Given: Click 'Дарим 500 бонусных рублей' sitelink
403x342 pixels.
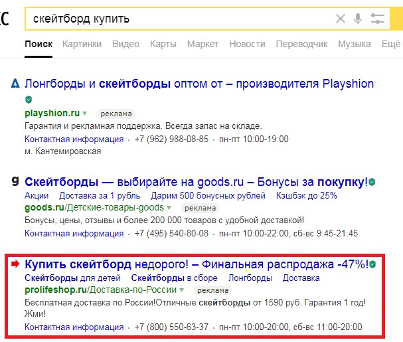Looking at the screenshot, I should pos(208,196).
